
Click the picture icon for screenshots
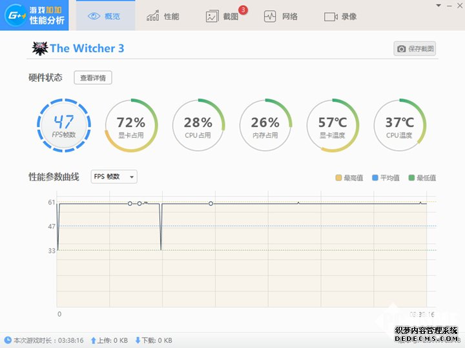coord(212,17)
